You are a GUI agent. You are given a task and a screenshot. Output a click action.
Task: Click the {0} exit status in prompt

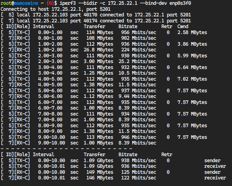coord(50,3)
